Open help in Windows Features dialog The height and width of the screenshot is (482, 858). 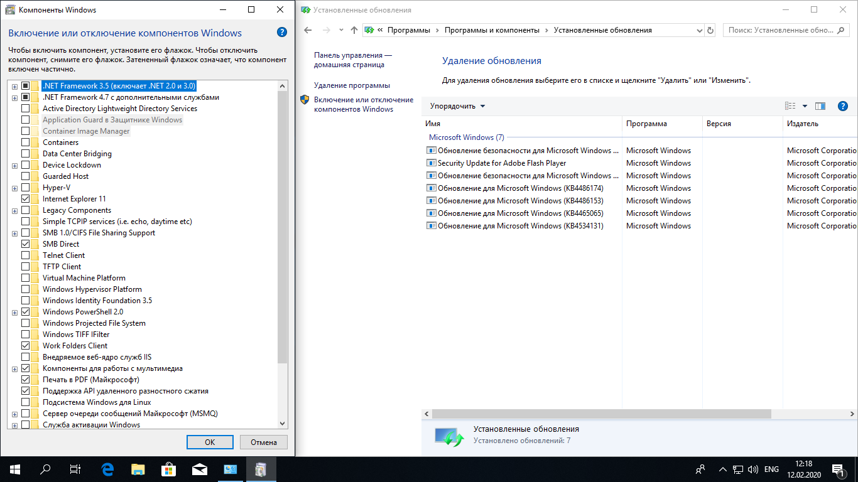(282, 33)
